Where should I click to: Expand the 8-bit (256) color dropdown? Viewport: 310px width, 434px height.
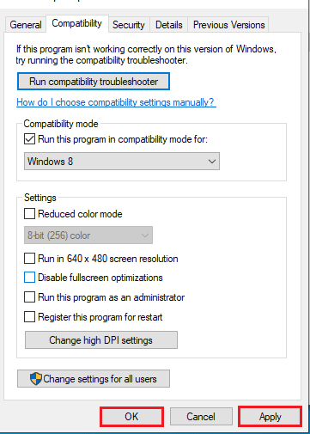tap(88, 235)
